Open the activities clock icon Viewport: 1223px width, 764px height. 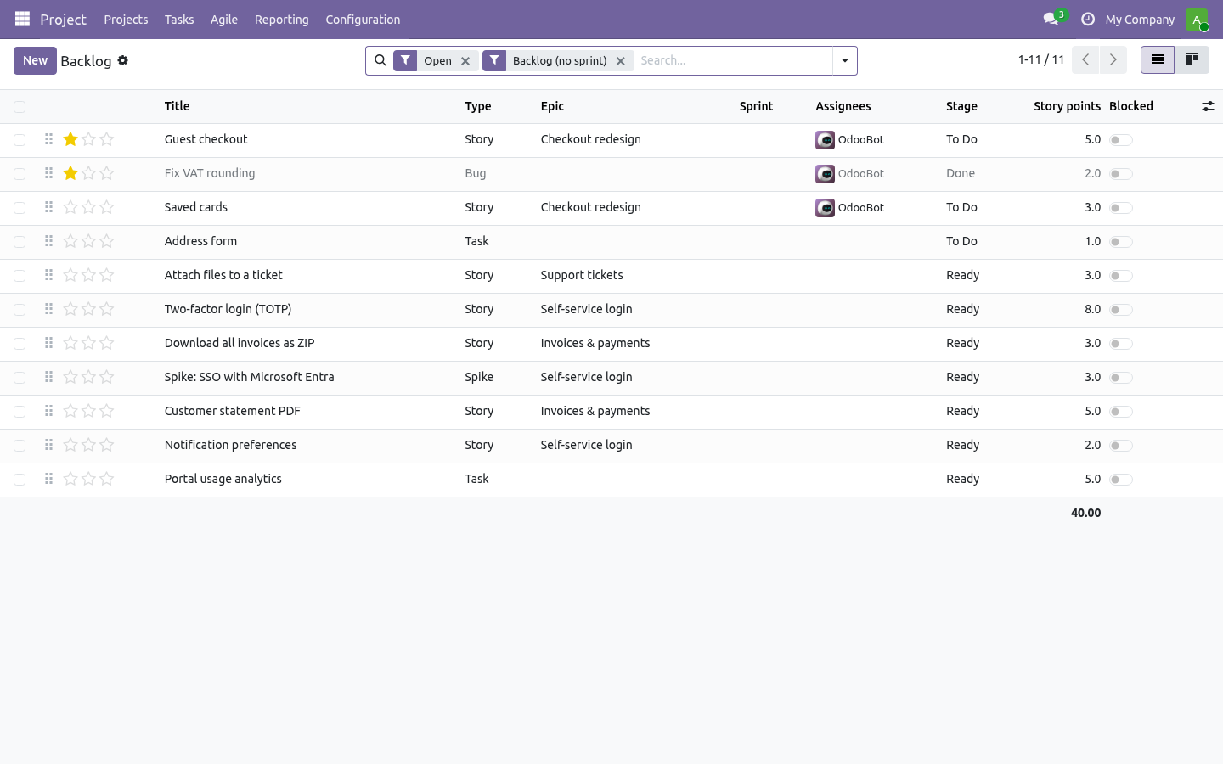coord(1087,19)
